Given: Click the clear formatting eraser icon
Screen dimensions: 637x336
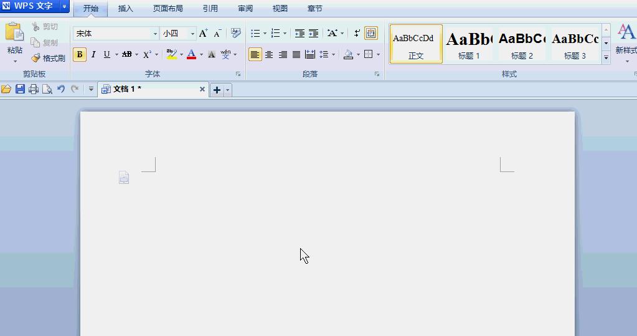Looking at the screenshot, I should (x=235, y=33).
